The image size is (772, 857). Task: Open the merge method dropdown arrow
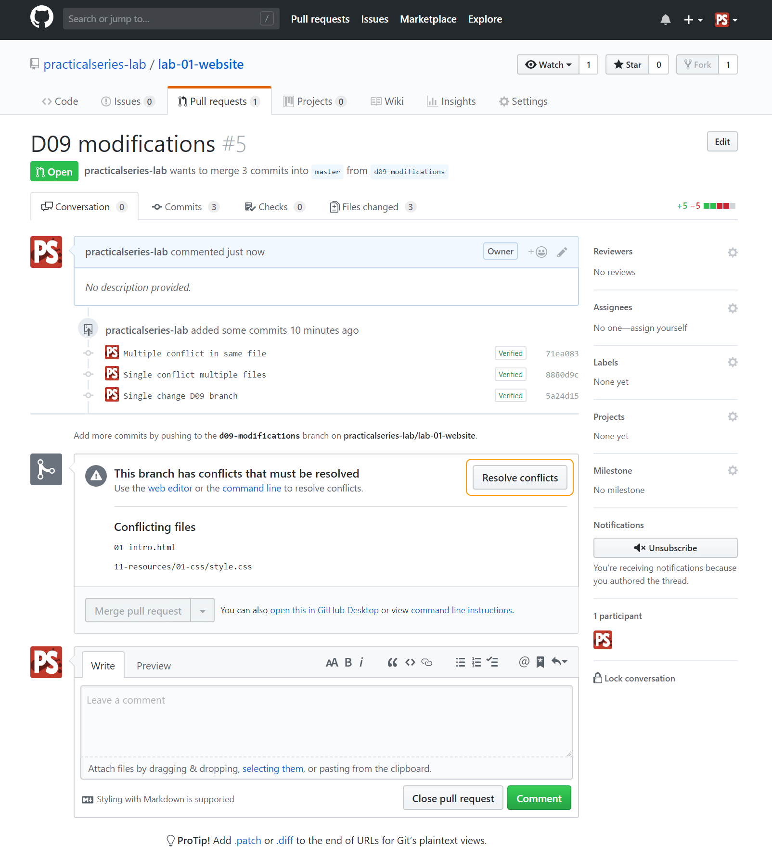[x=203, y=611]
